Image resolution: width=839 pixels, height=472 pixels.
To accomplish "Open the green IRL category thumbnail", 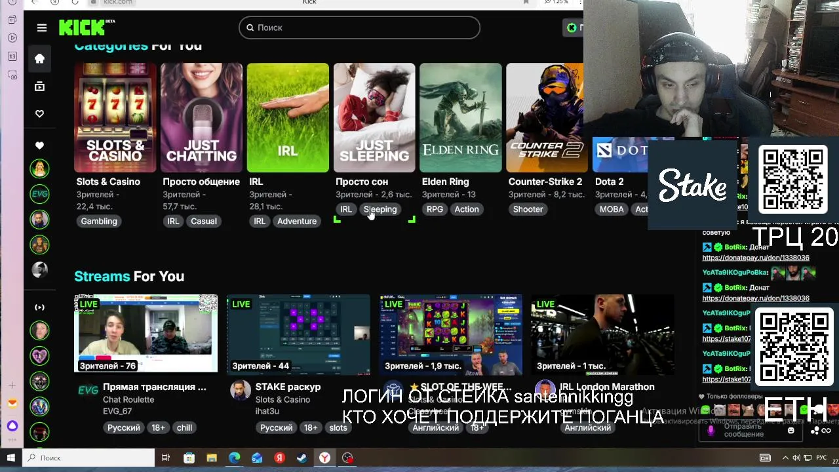I will coord(288,117).
